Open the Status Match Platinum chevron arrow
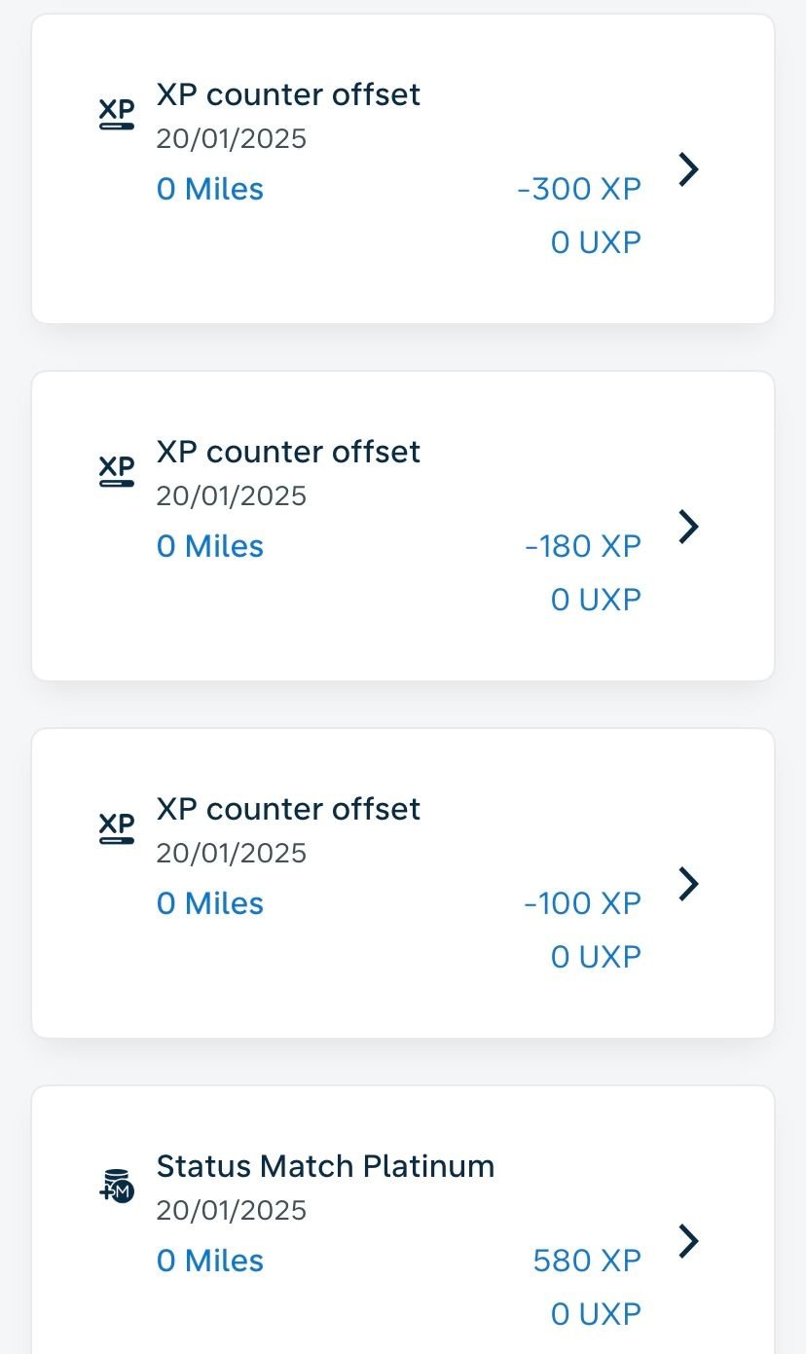The image size is (806, 1354). pyautogui.click(x=688, y=1241)
